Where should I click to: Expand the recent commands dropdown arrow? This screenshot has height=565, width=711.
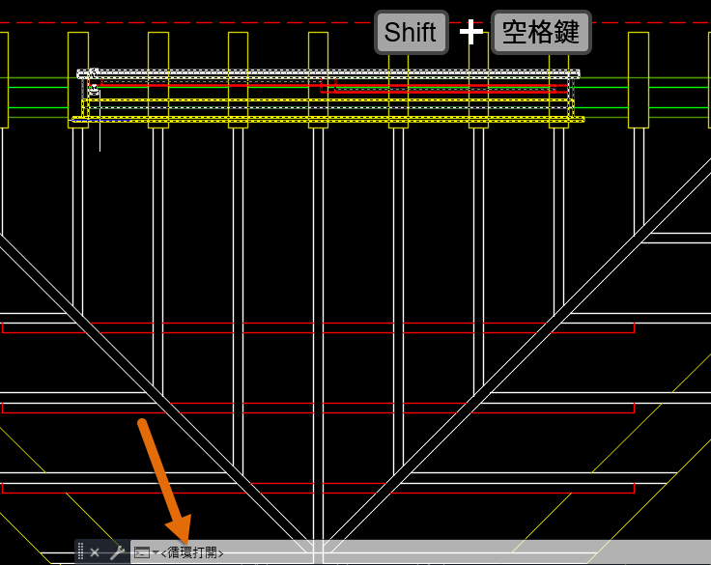click(x=156, y=552)
